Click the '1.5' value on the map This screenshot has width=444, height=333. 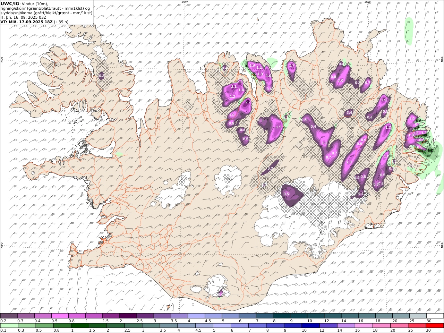point(279,127)
